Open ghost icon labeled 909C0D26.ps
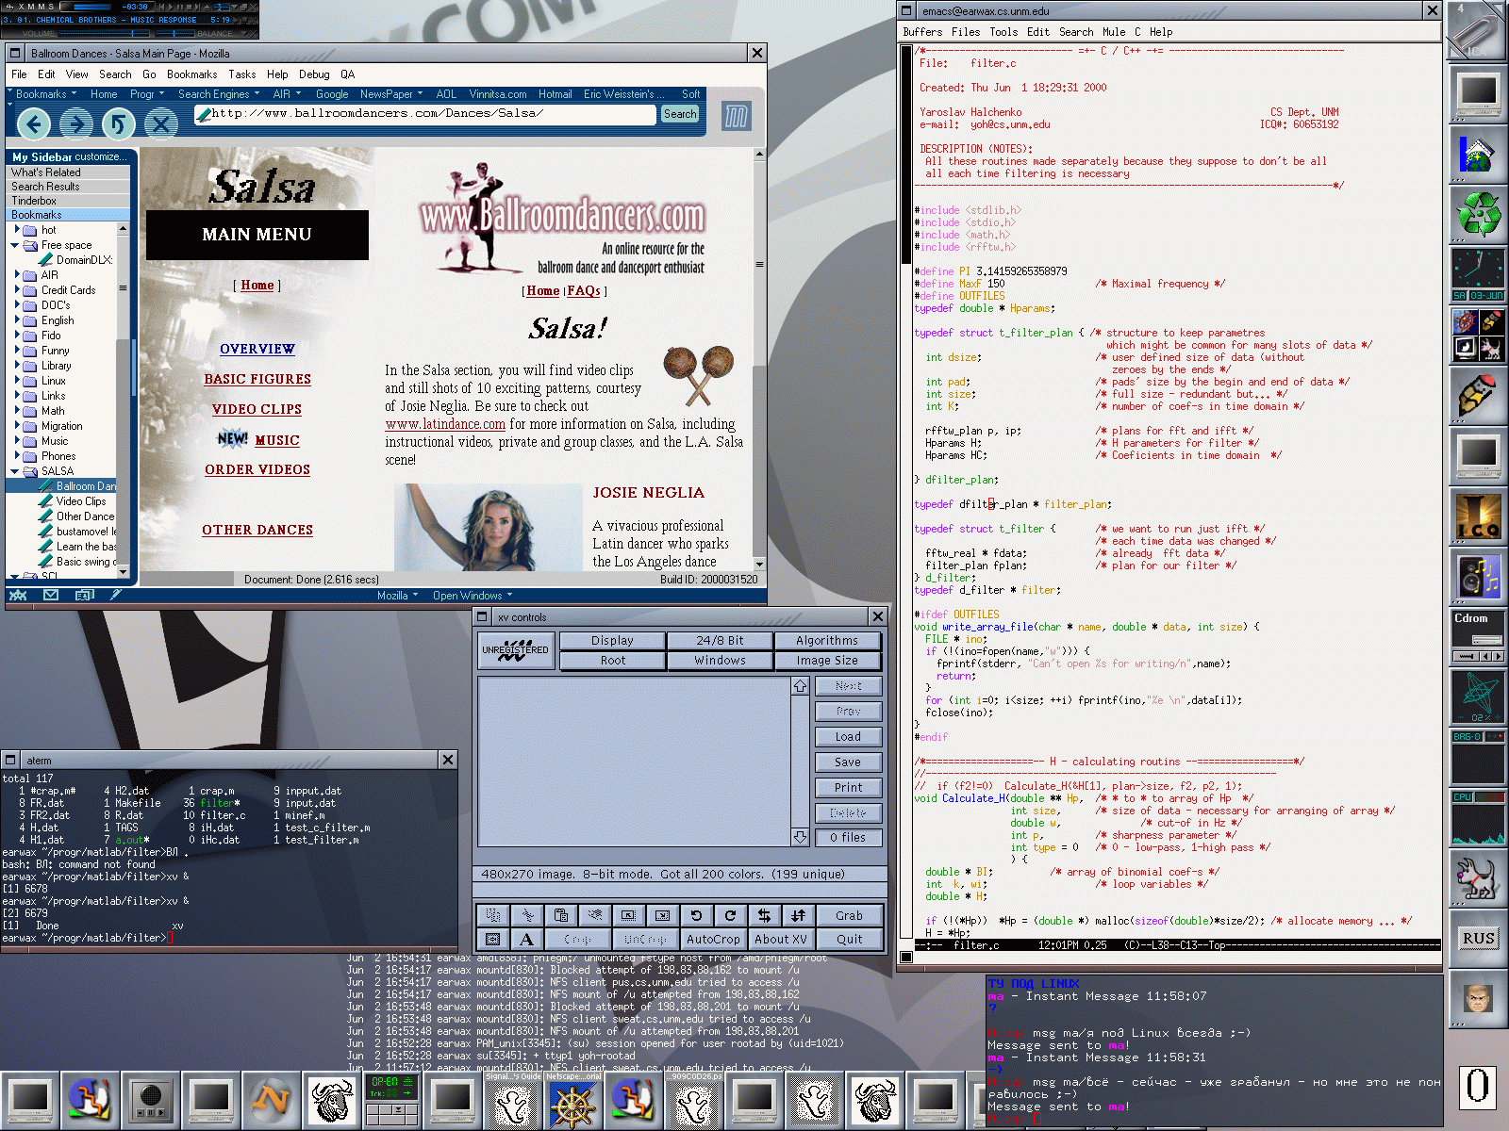This screenshot has width=1509, height=1131. coord(693,1100)
